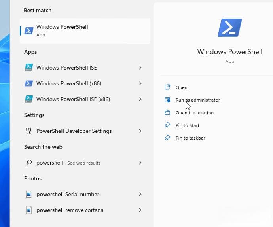Click the magnifier icon beside powershell web search
This screenshot has height=227, width=273.
(29, 163)
